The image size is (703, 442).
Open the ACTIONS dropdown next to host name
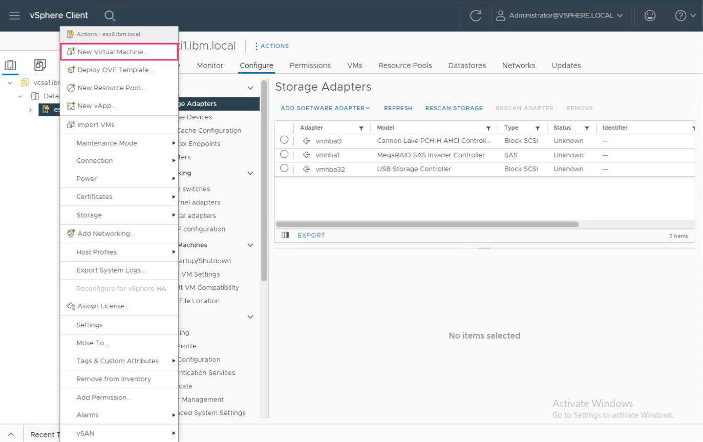click(x=272, y=46)
